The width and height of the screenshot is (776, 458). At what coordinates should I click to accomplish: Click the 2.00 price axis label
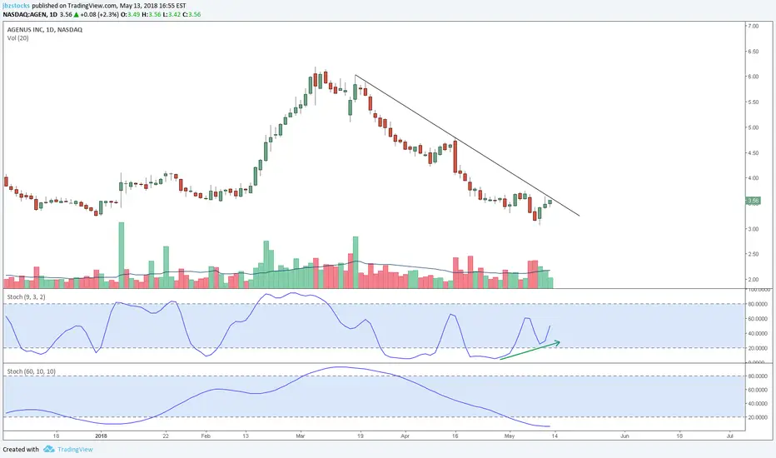click(754, 280)
